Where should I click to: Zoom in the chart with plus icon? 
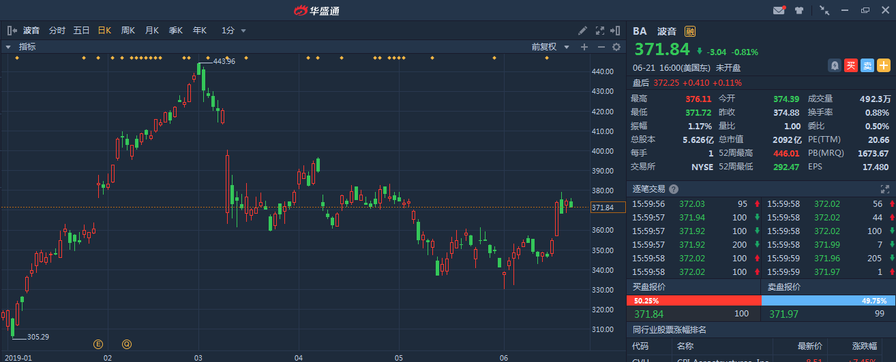point(584,47)
